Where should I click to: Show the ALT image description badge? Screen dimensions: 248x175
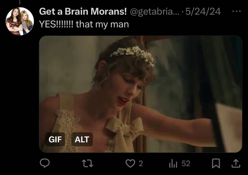coord(82,139)
